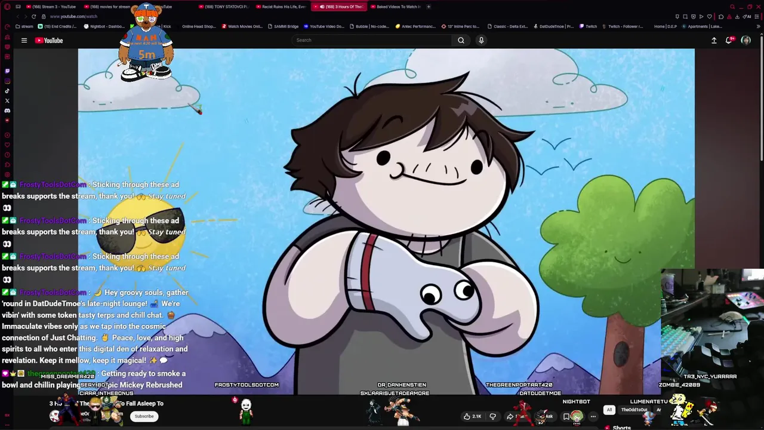Open the Nightbot - Dashboard bookmark

pyautogui.click(x=104, y=26)
